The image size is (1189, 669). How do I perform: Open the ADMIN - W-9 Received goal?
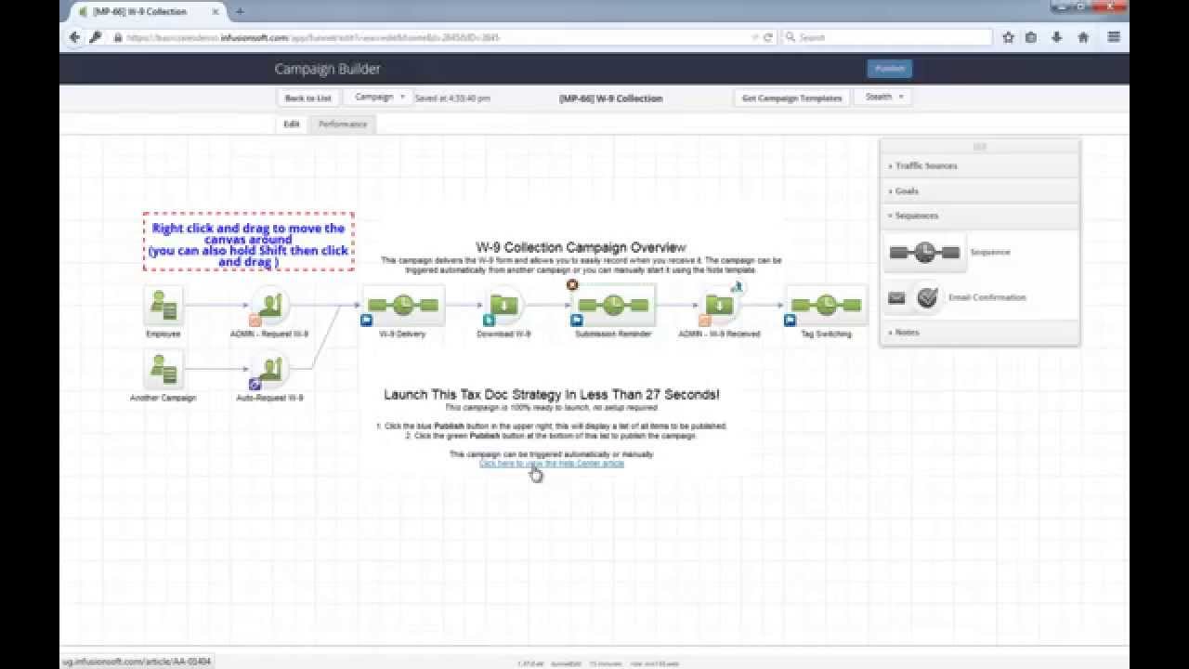click(x=719, y=305)
